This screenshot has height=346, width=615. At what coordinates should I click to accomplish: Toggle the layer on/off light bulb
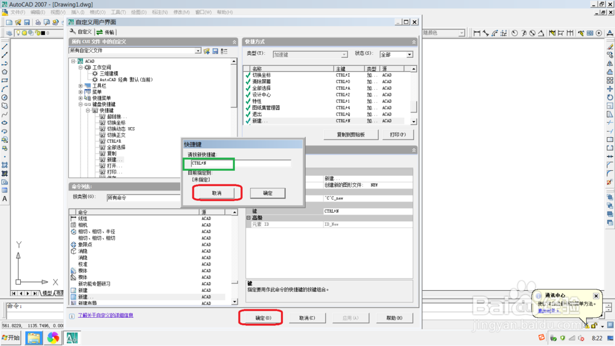tap(18, 33)
